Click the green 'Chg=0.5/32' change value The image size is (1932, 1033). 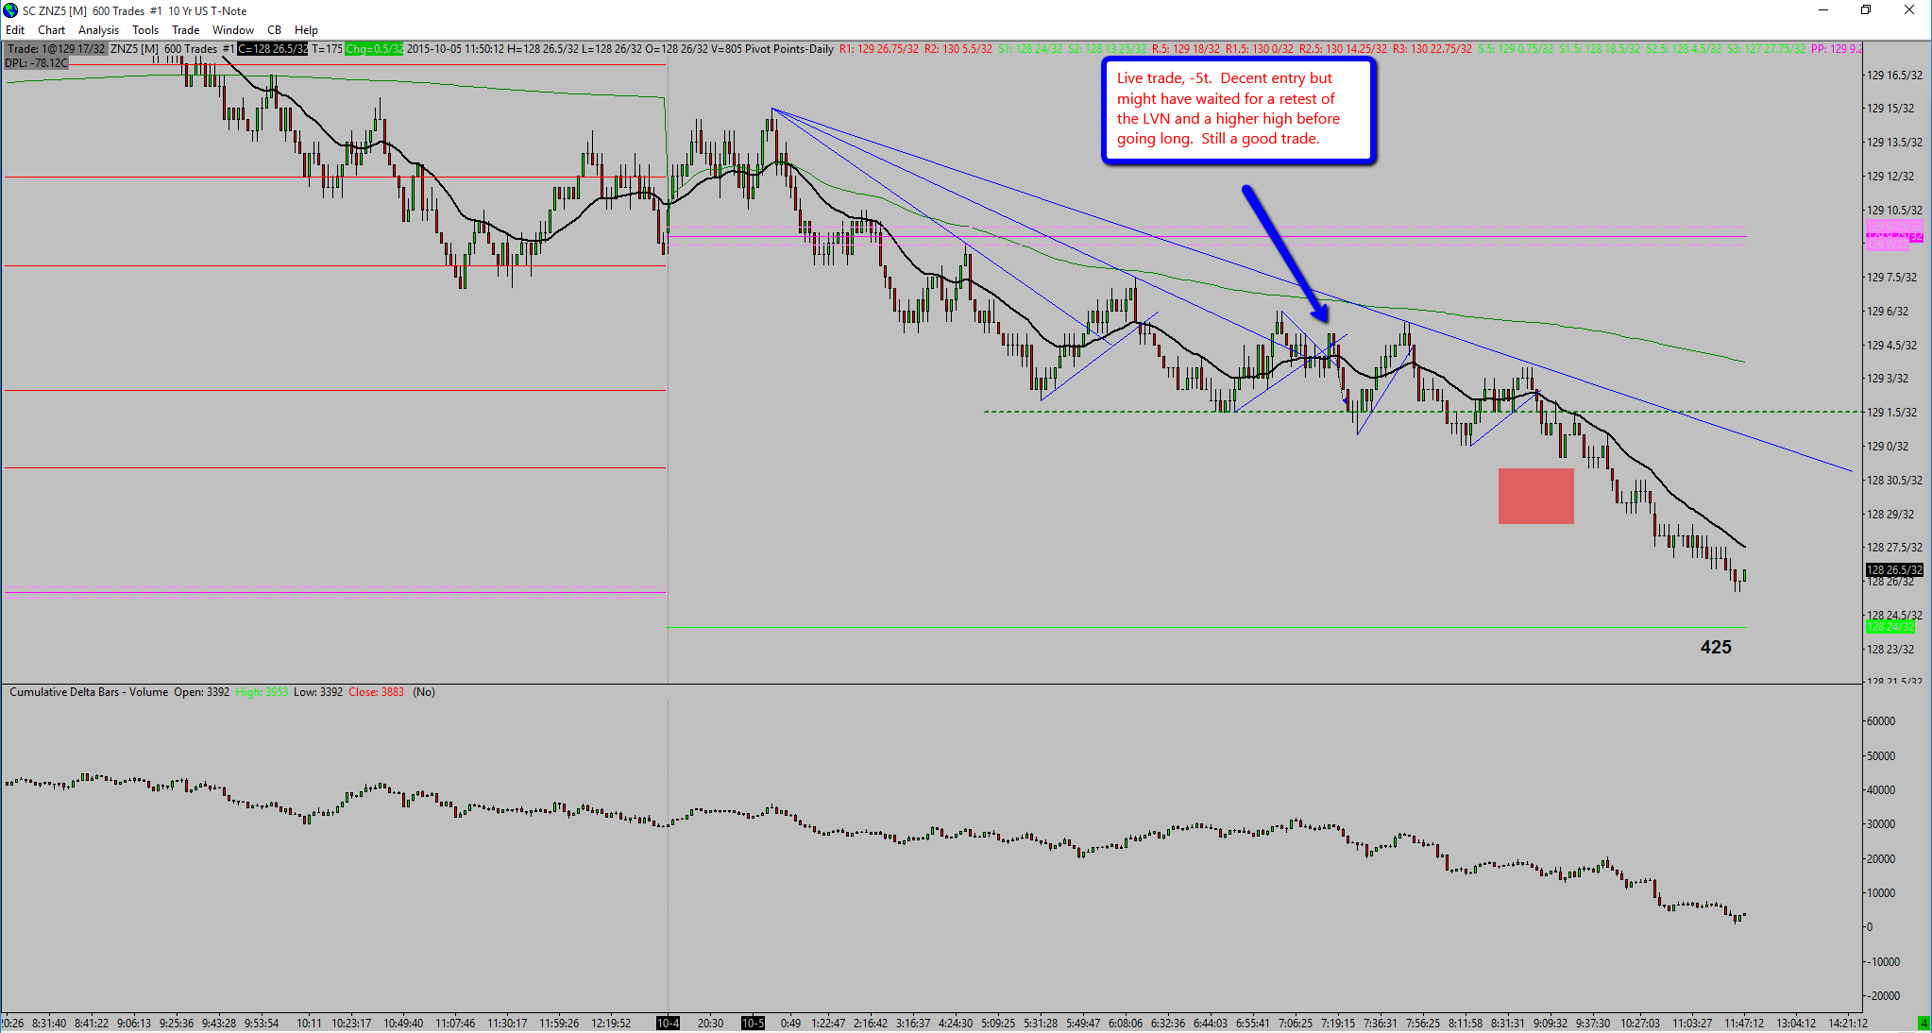(x=374, y=49)
